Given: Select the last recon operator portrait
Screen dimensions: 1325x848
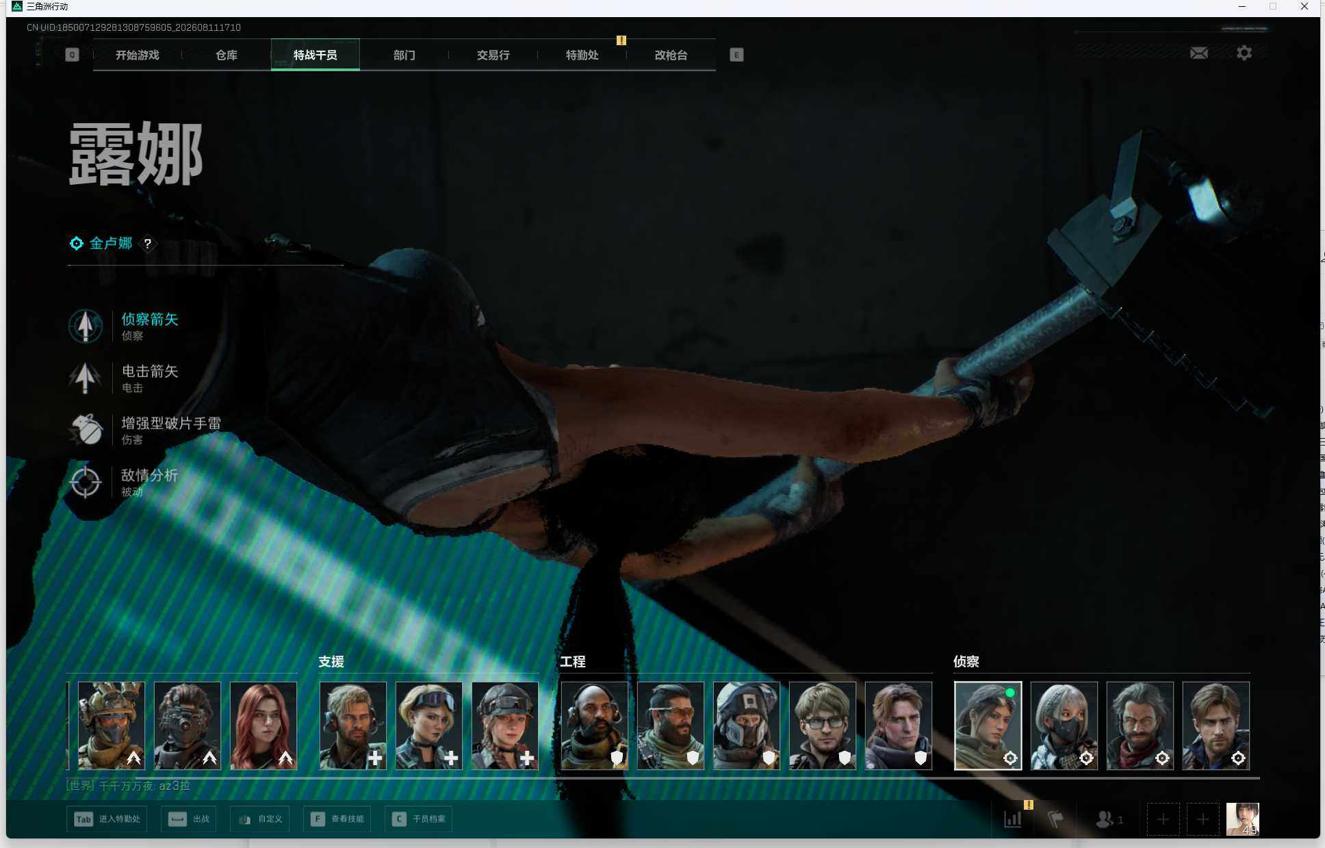Looking at the screenshot, I should (x=1216, y=725).
